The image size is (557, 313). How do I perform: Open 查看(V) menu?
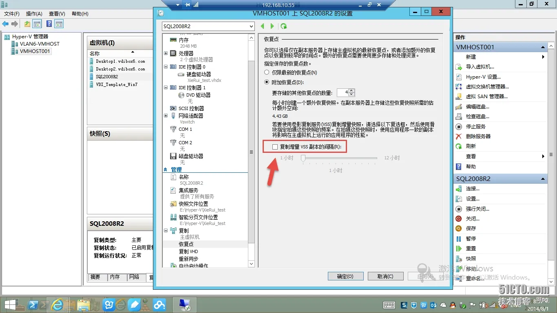coord(57,14)
